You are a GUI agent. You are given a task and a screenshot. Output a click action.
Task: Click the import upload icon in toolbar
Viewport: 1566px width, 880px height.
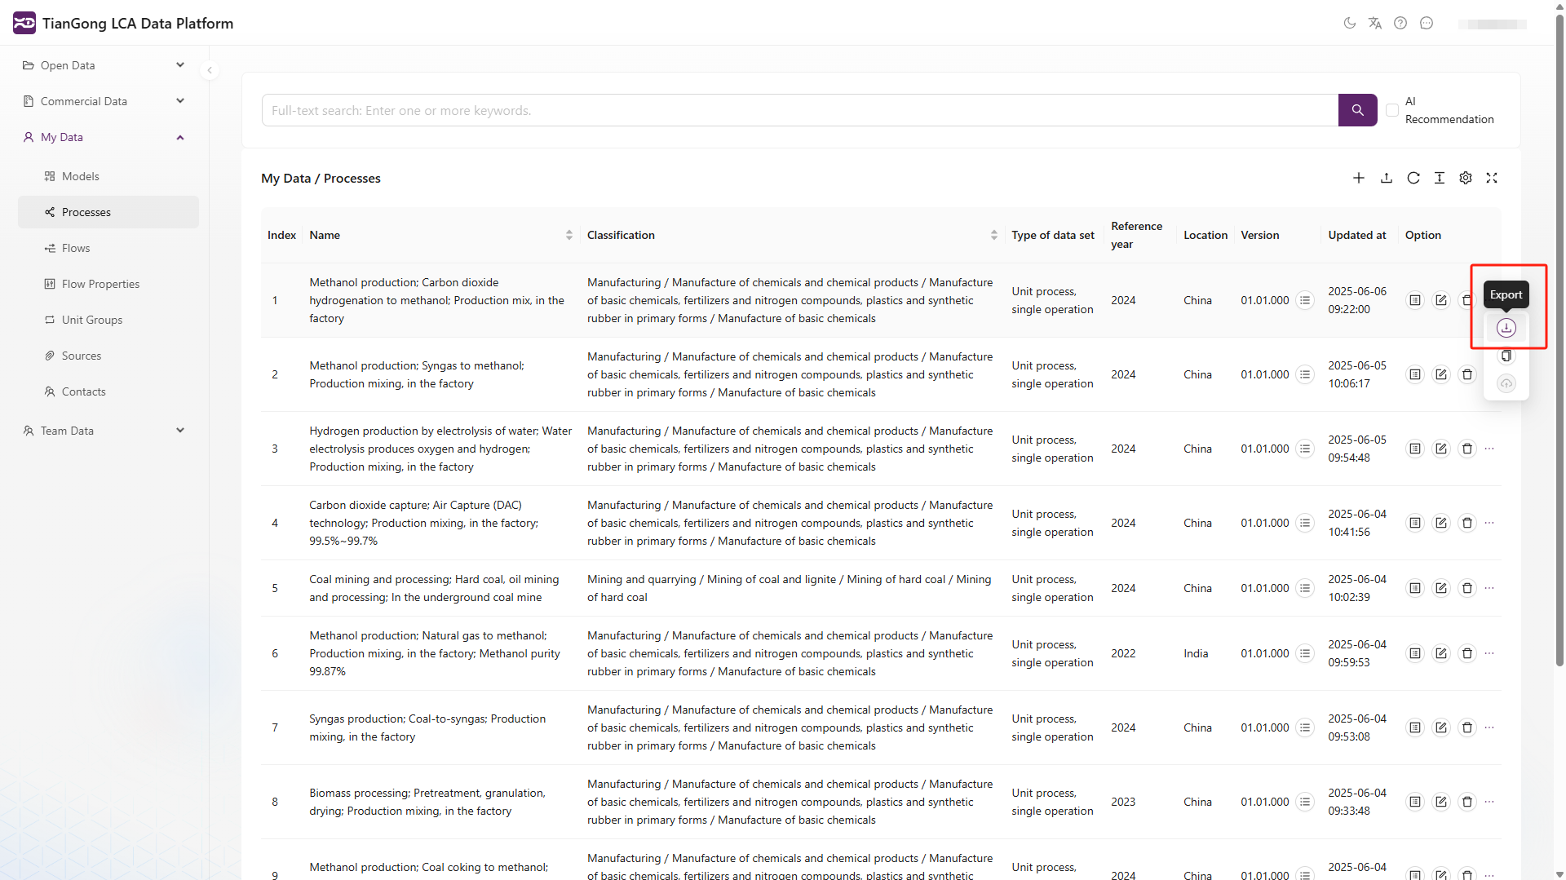pyautogui.click(x=1387, y=178)
